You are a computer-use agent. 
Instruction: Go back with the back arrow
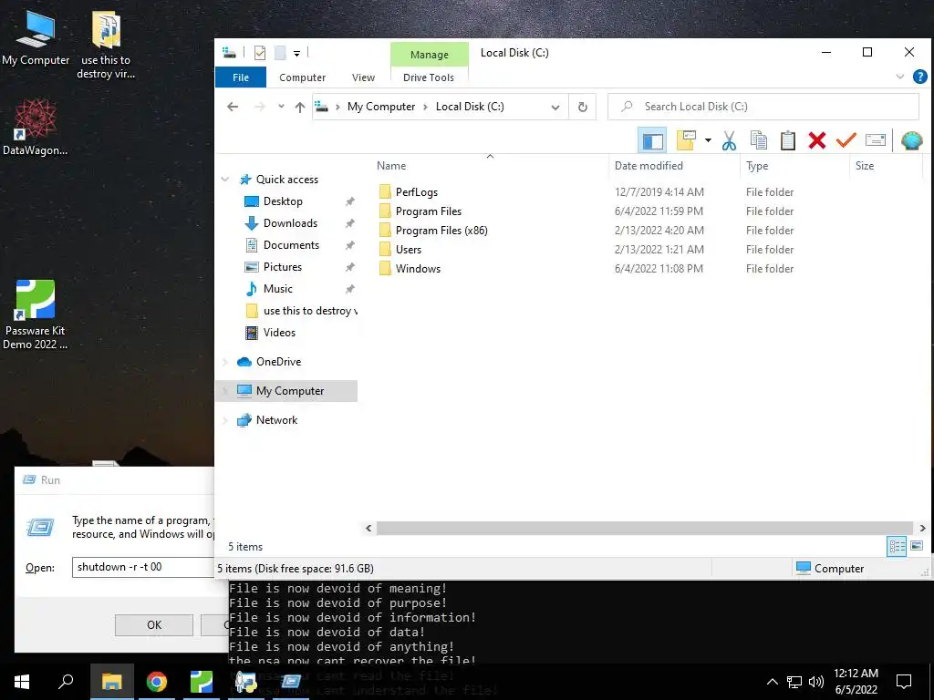233,107
